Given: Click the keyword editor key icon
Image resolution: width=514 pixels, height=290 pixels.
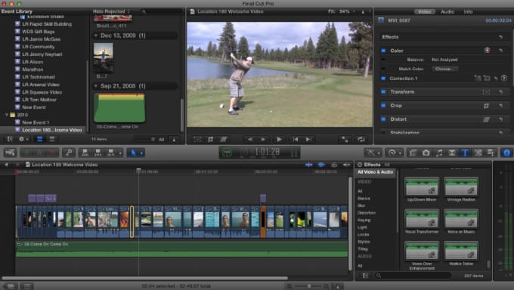Looking at the screenshot, I should pyautogui.click(x=69, y=153).
